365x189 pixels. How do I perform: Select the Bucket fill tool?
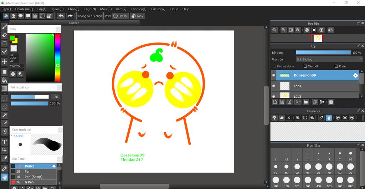click(4, 80)
